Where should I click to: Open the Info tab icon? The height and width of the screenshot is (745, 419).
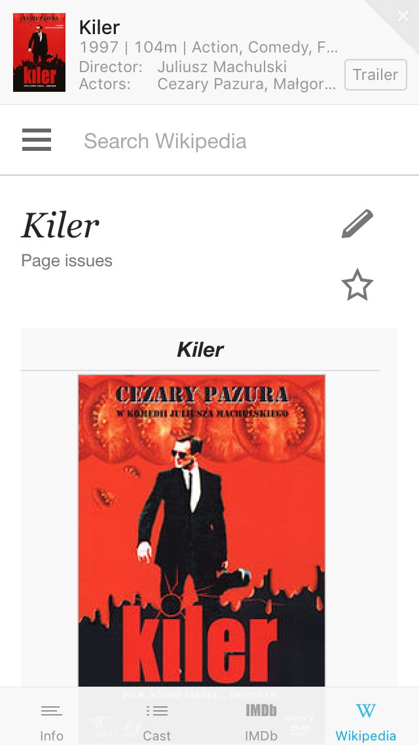(x=52, y=711)
